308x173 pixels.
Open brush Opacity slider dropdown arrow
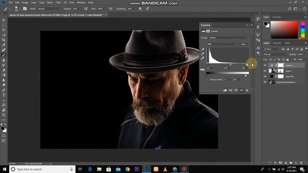pyautogui.click(x=80, y=9)
